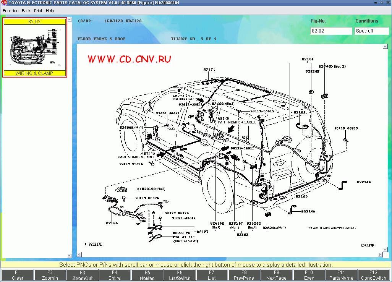Screen dimensions: 392x282
Task: Click the Fig-No. input field
Action: click(331, 31)
